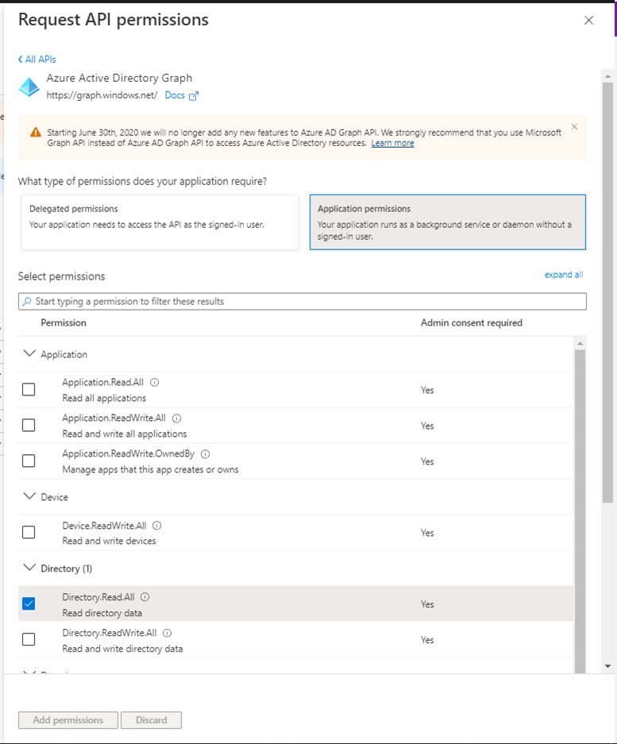Image resolution: width=617 pixels, height=744 pixels.
Task: Click the expand all link
Action: [x=563, y=275]
